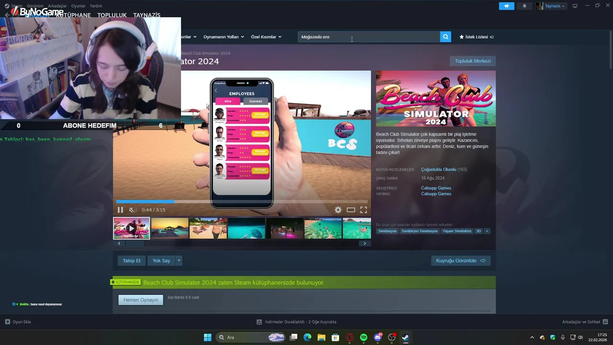The width and height of the screenshot is (613, 345).
Task: Open taskbar clock showing 17:25
Action: pos(598,337)
